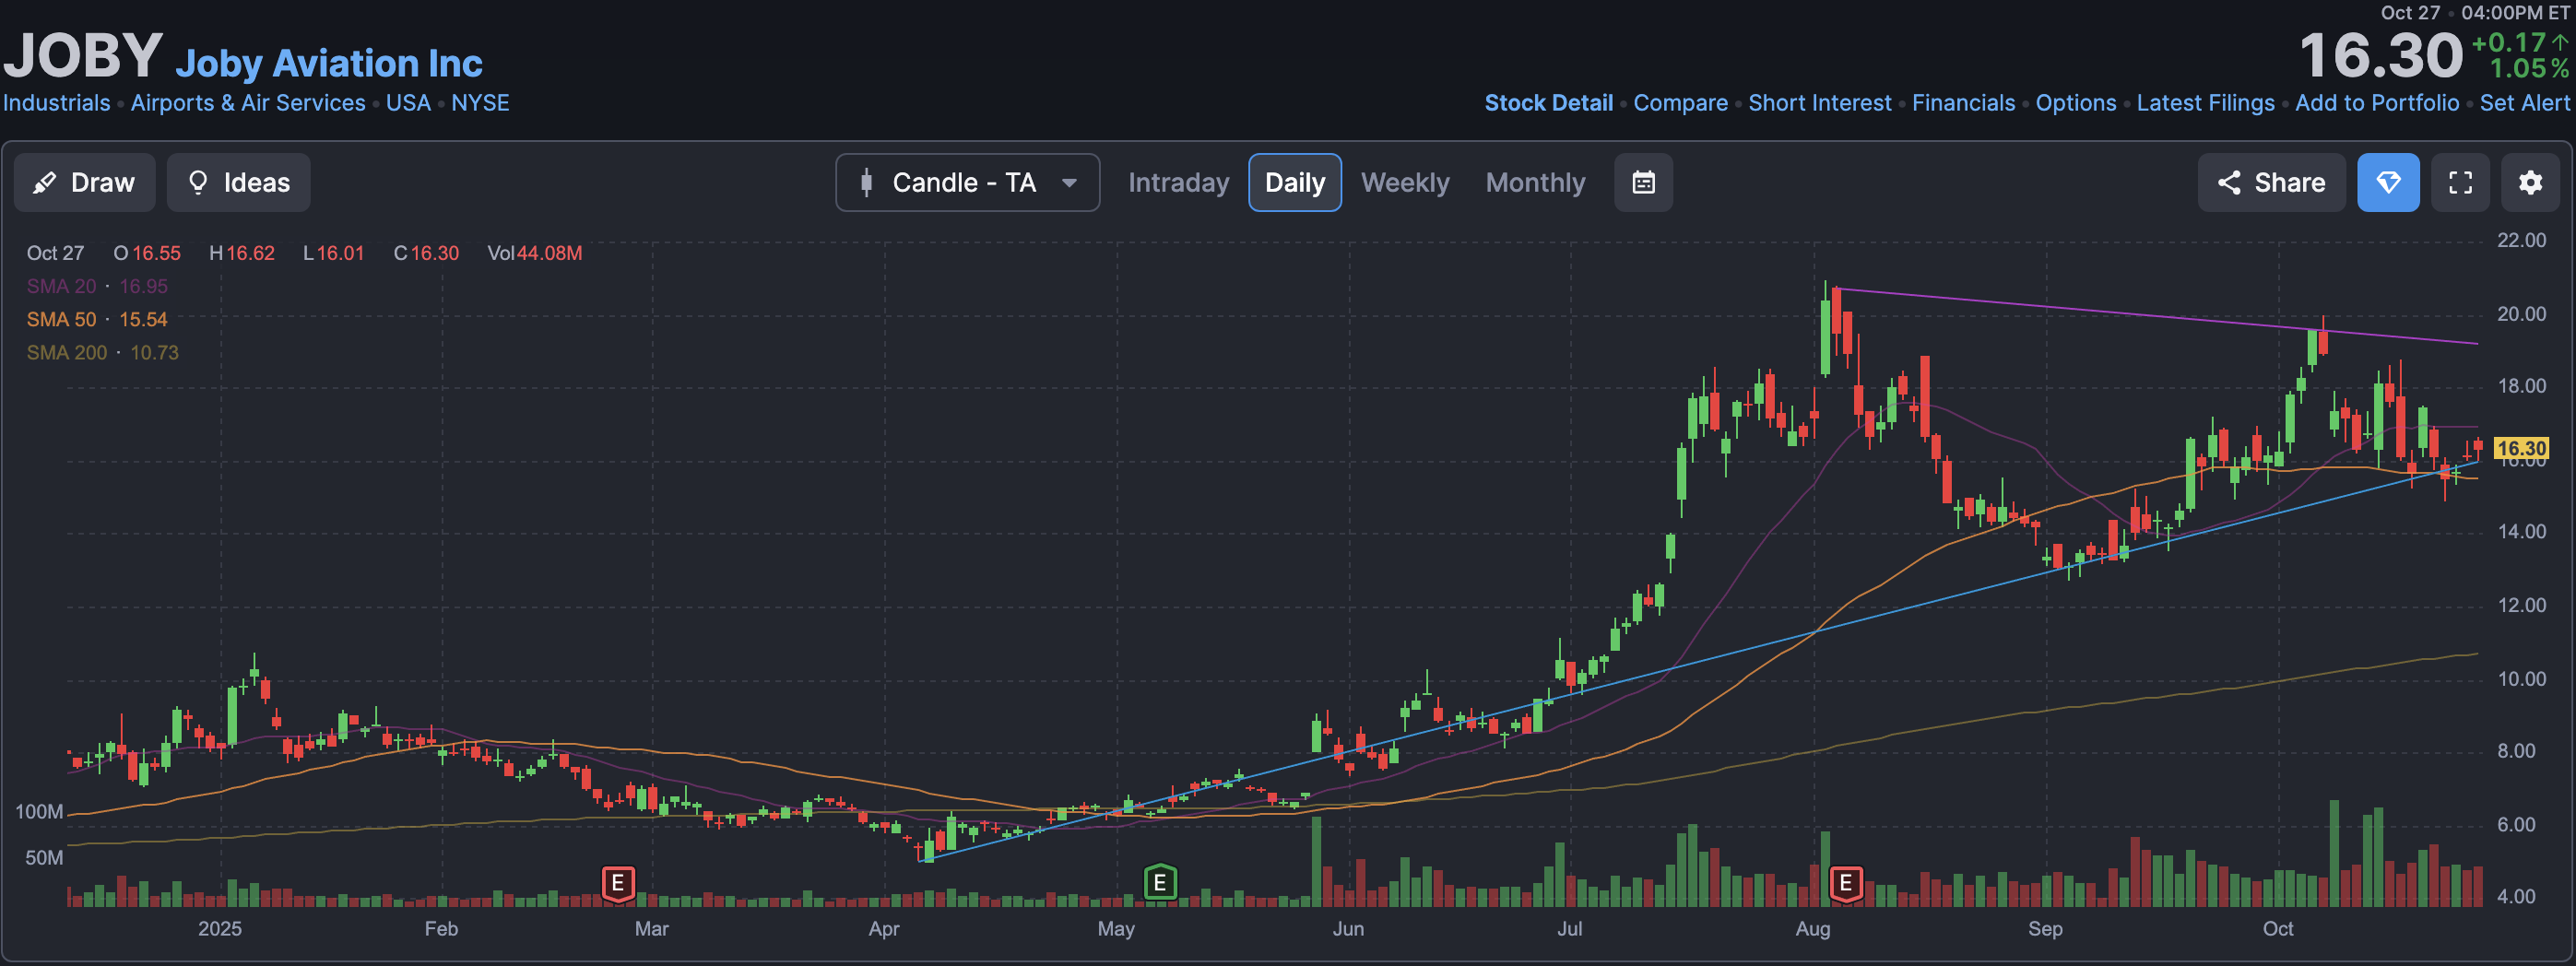This screenshot has width=2576, height=966.
Task: Select the Daily timeframe
Action: coord(1294,182)
